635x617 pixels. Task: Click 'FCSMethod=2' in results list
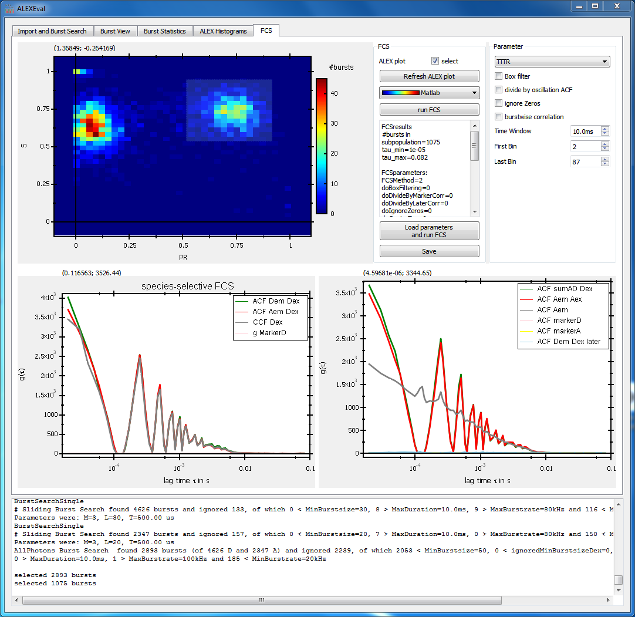(x=402, y=180)
